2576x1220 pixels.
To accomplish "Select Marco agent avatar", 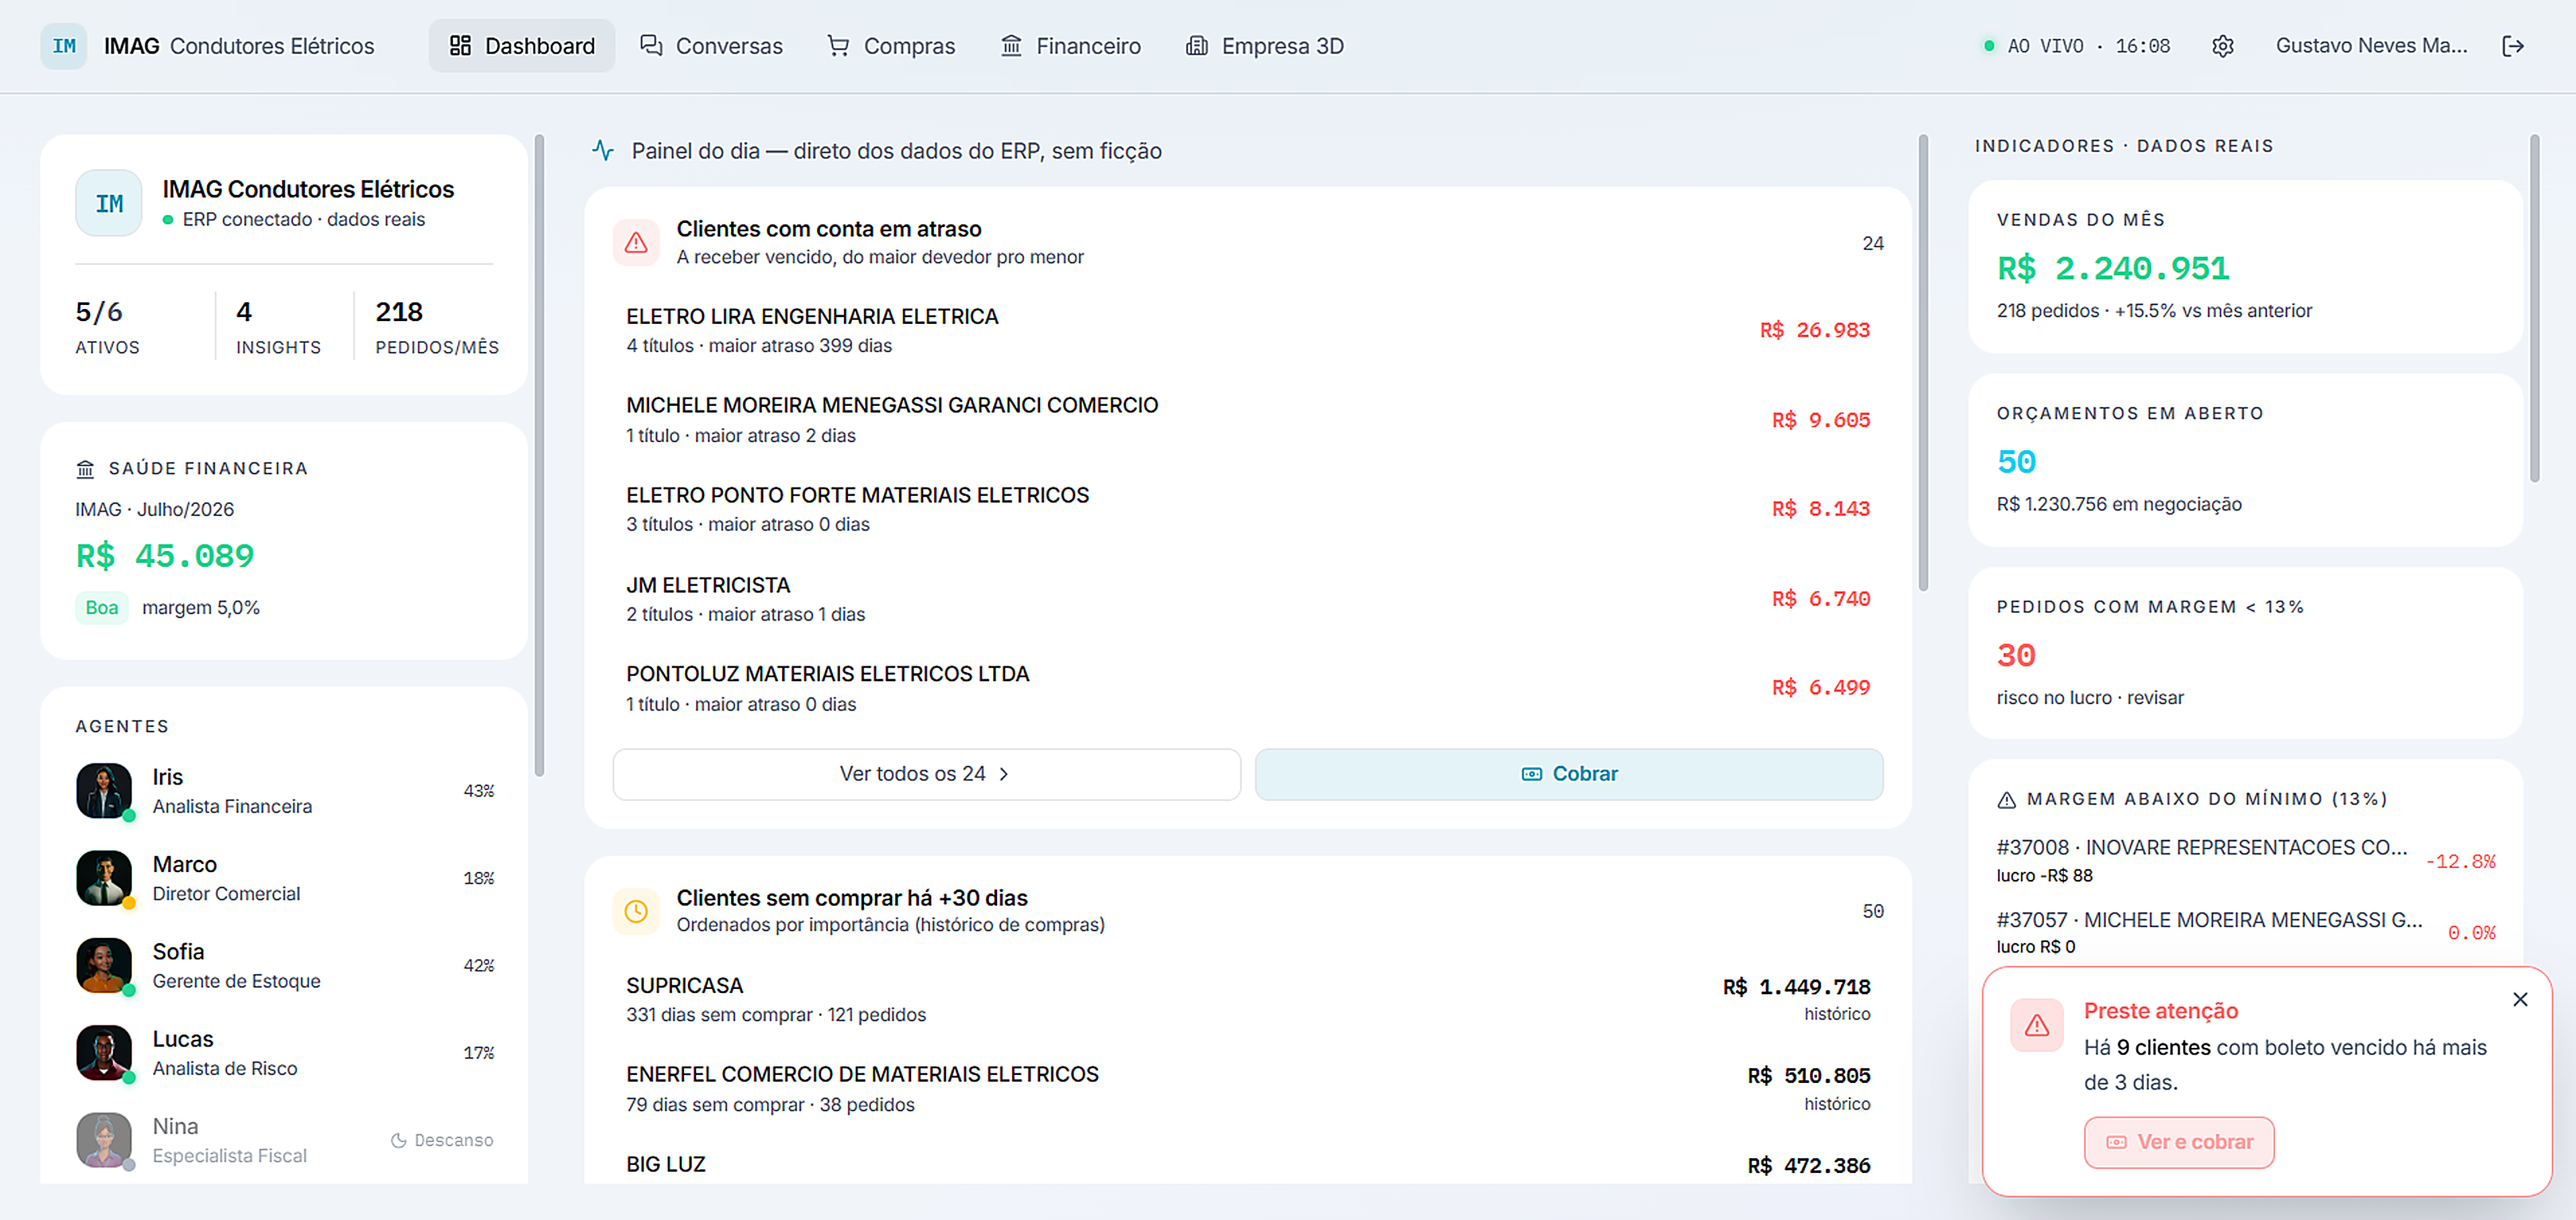I will 104,878.
